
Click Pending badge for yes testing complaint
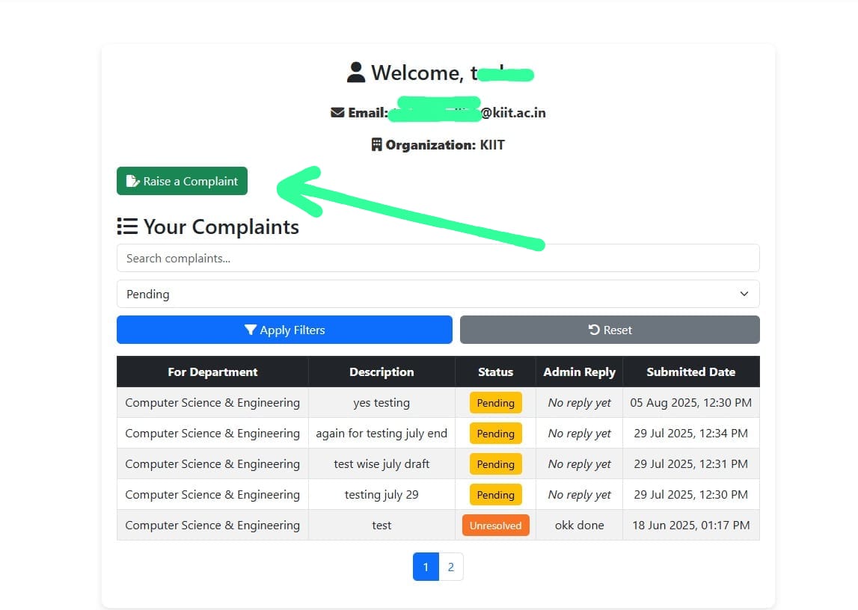(x=495, y=403)
